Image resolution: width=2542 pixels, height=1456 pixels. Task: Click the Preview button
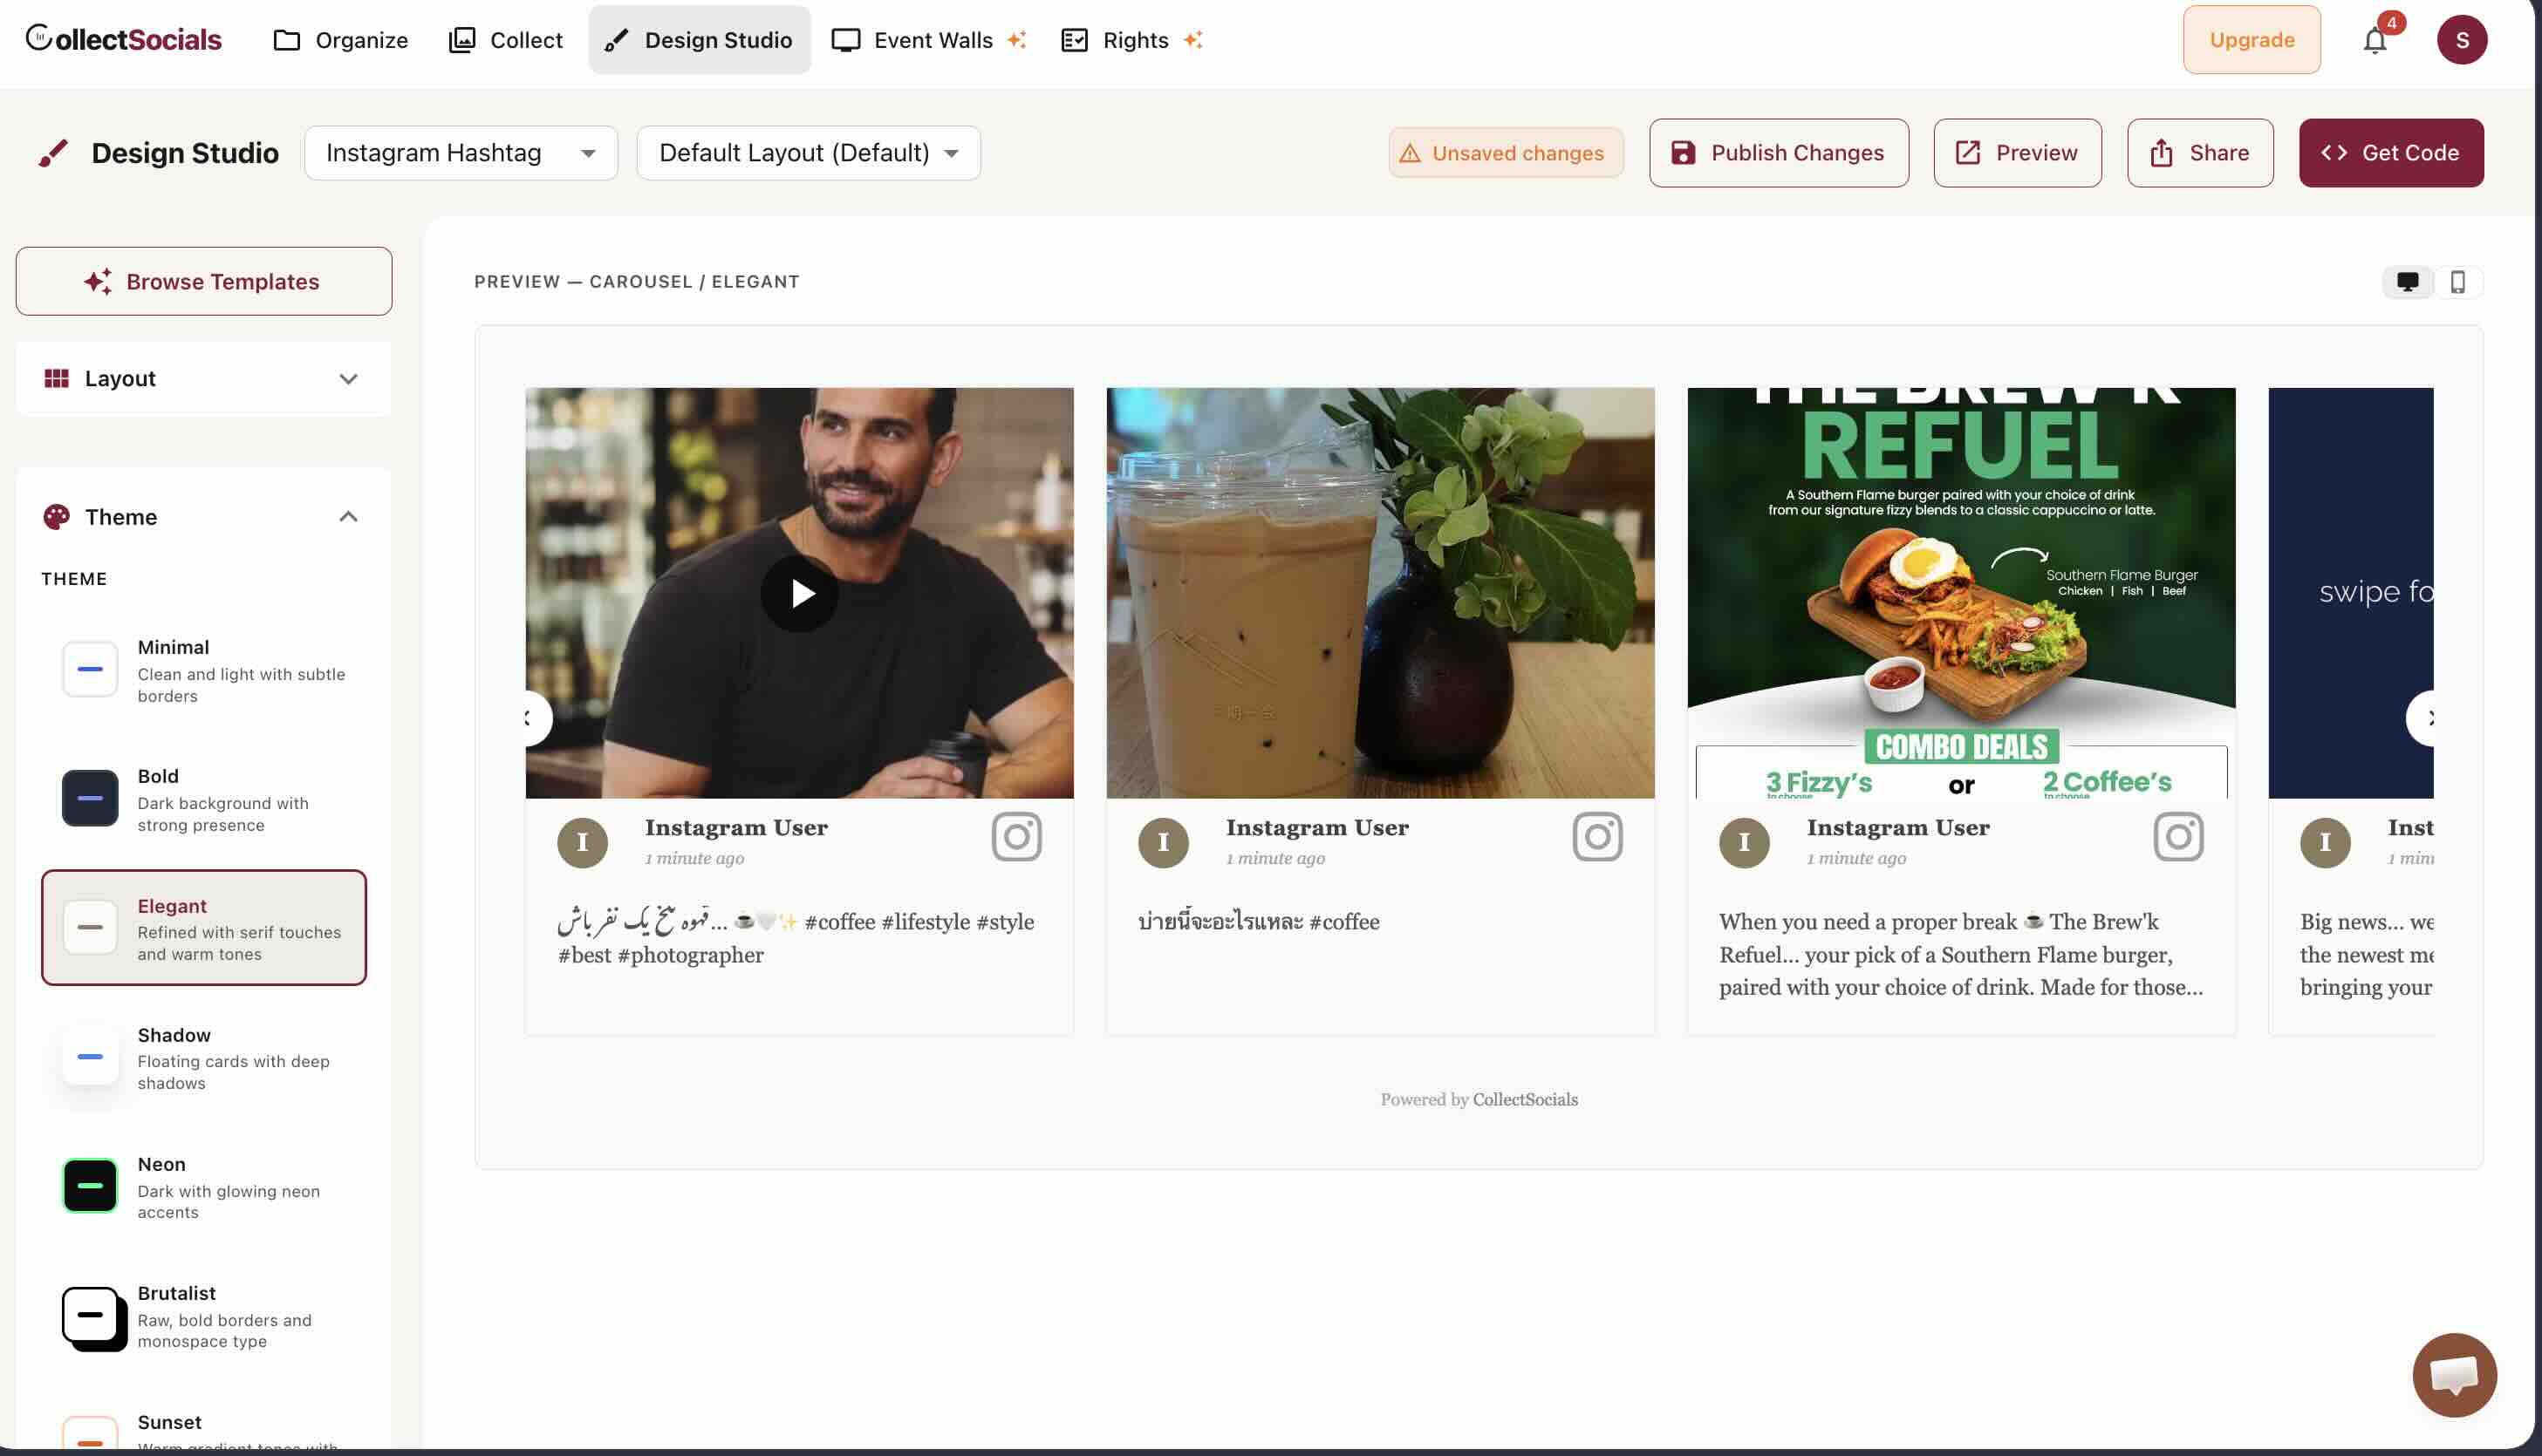click(x=2018, y=153)
